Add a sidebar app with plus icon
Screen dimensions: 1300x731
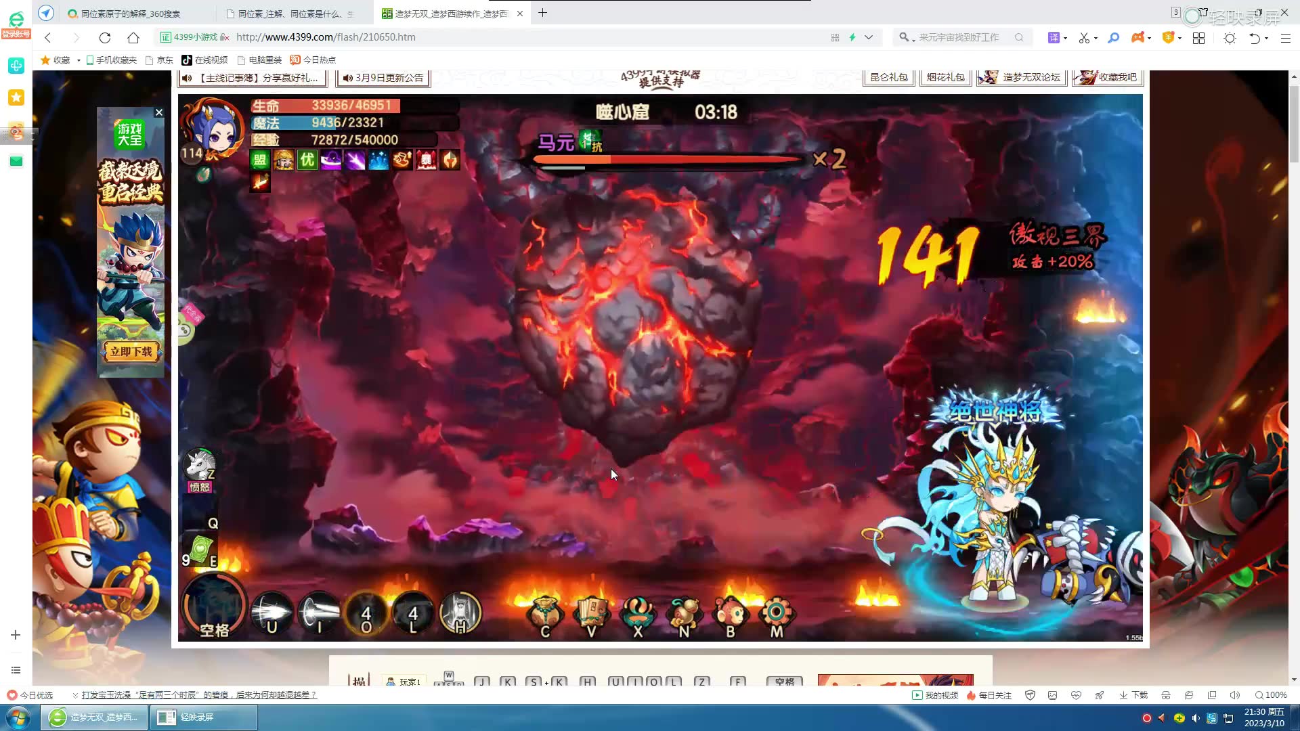click(x=16, y=635)
